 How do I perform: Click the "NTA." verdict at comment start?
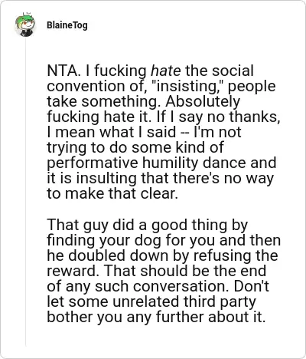coord(64,71)
